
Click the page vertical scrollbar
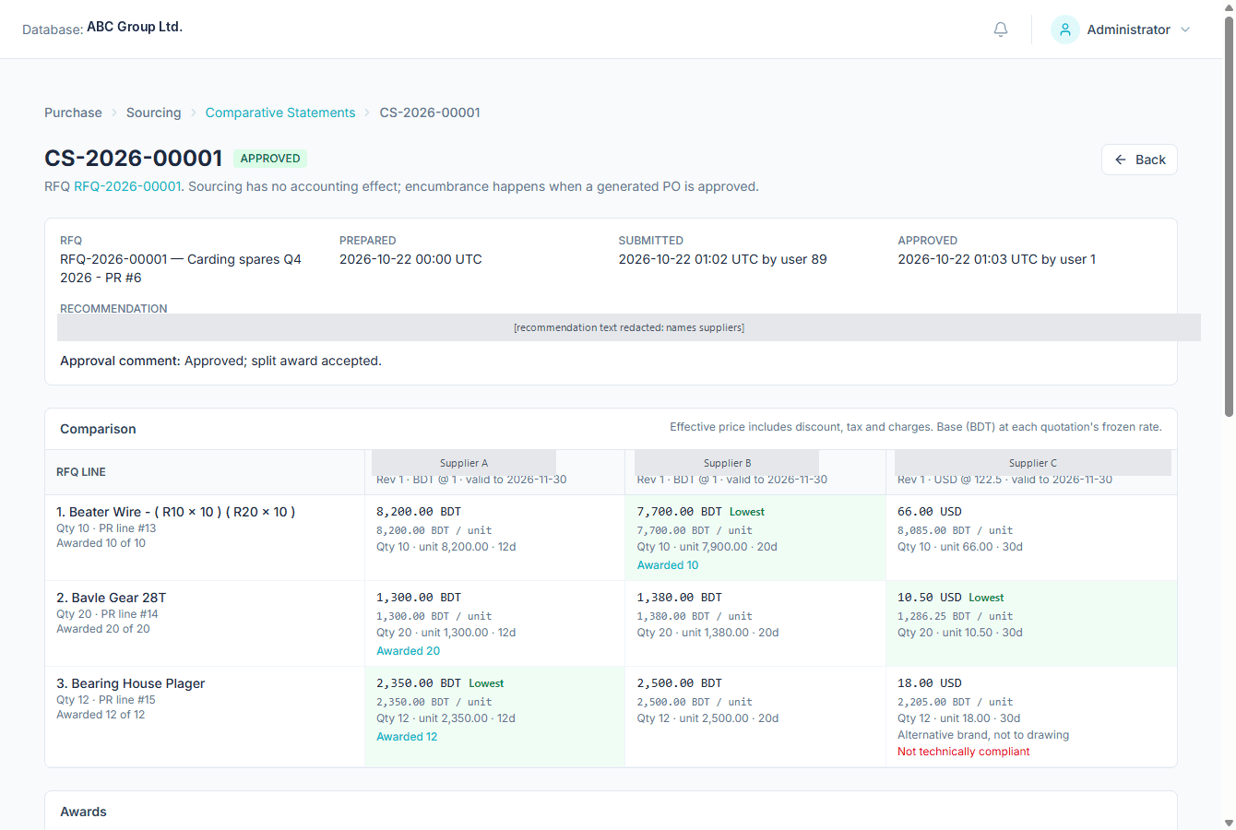point(1229,217)
